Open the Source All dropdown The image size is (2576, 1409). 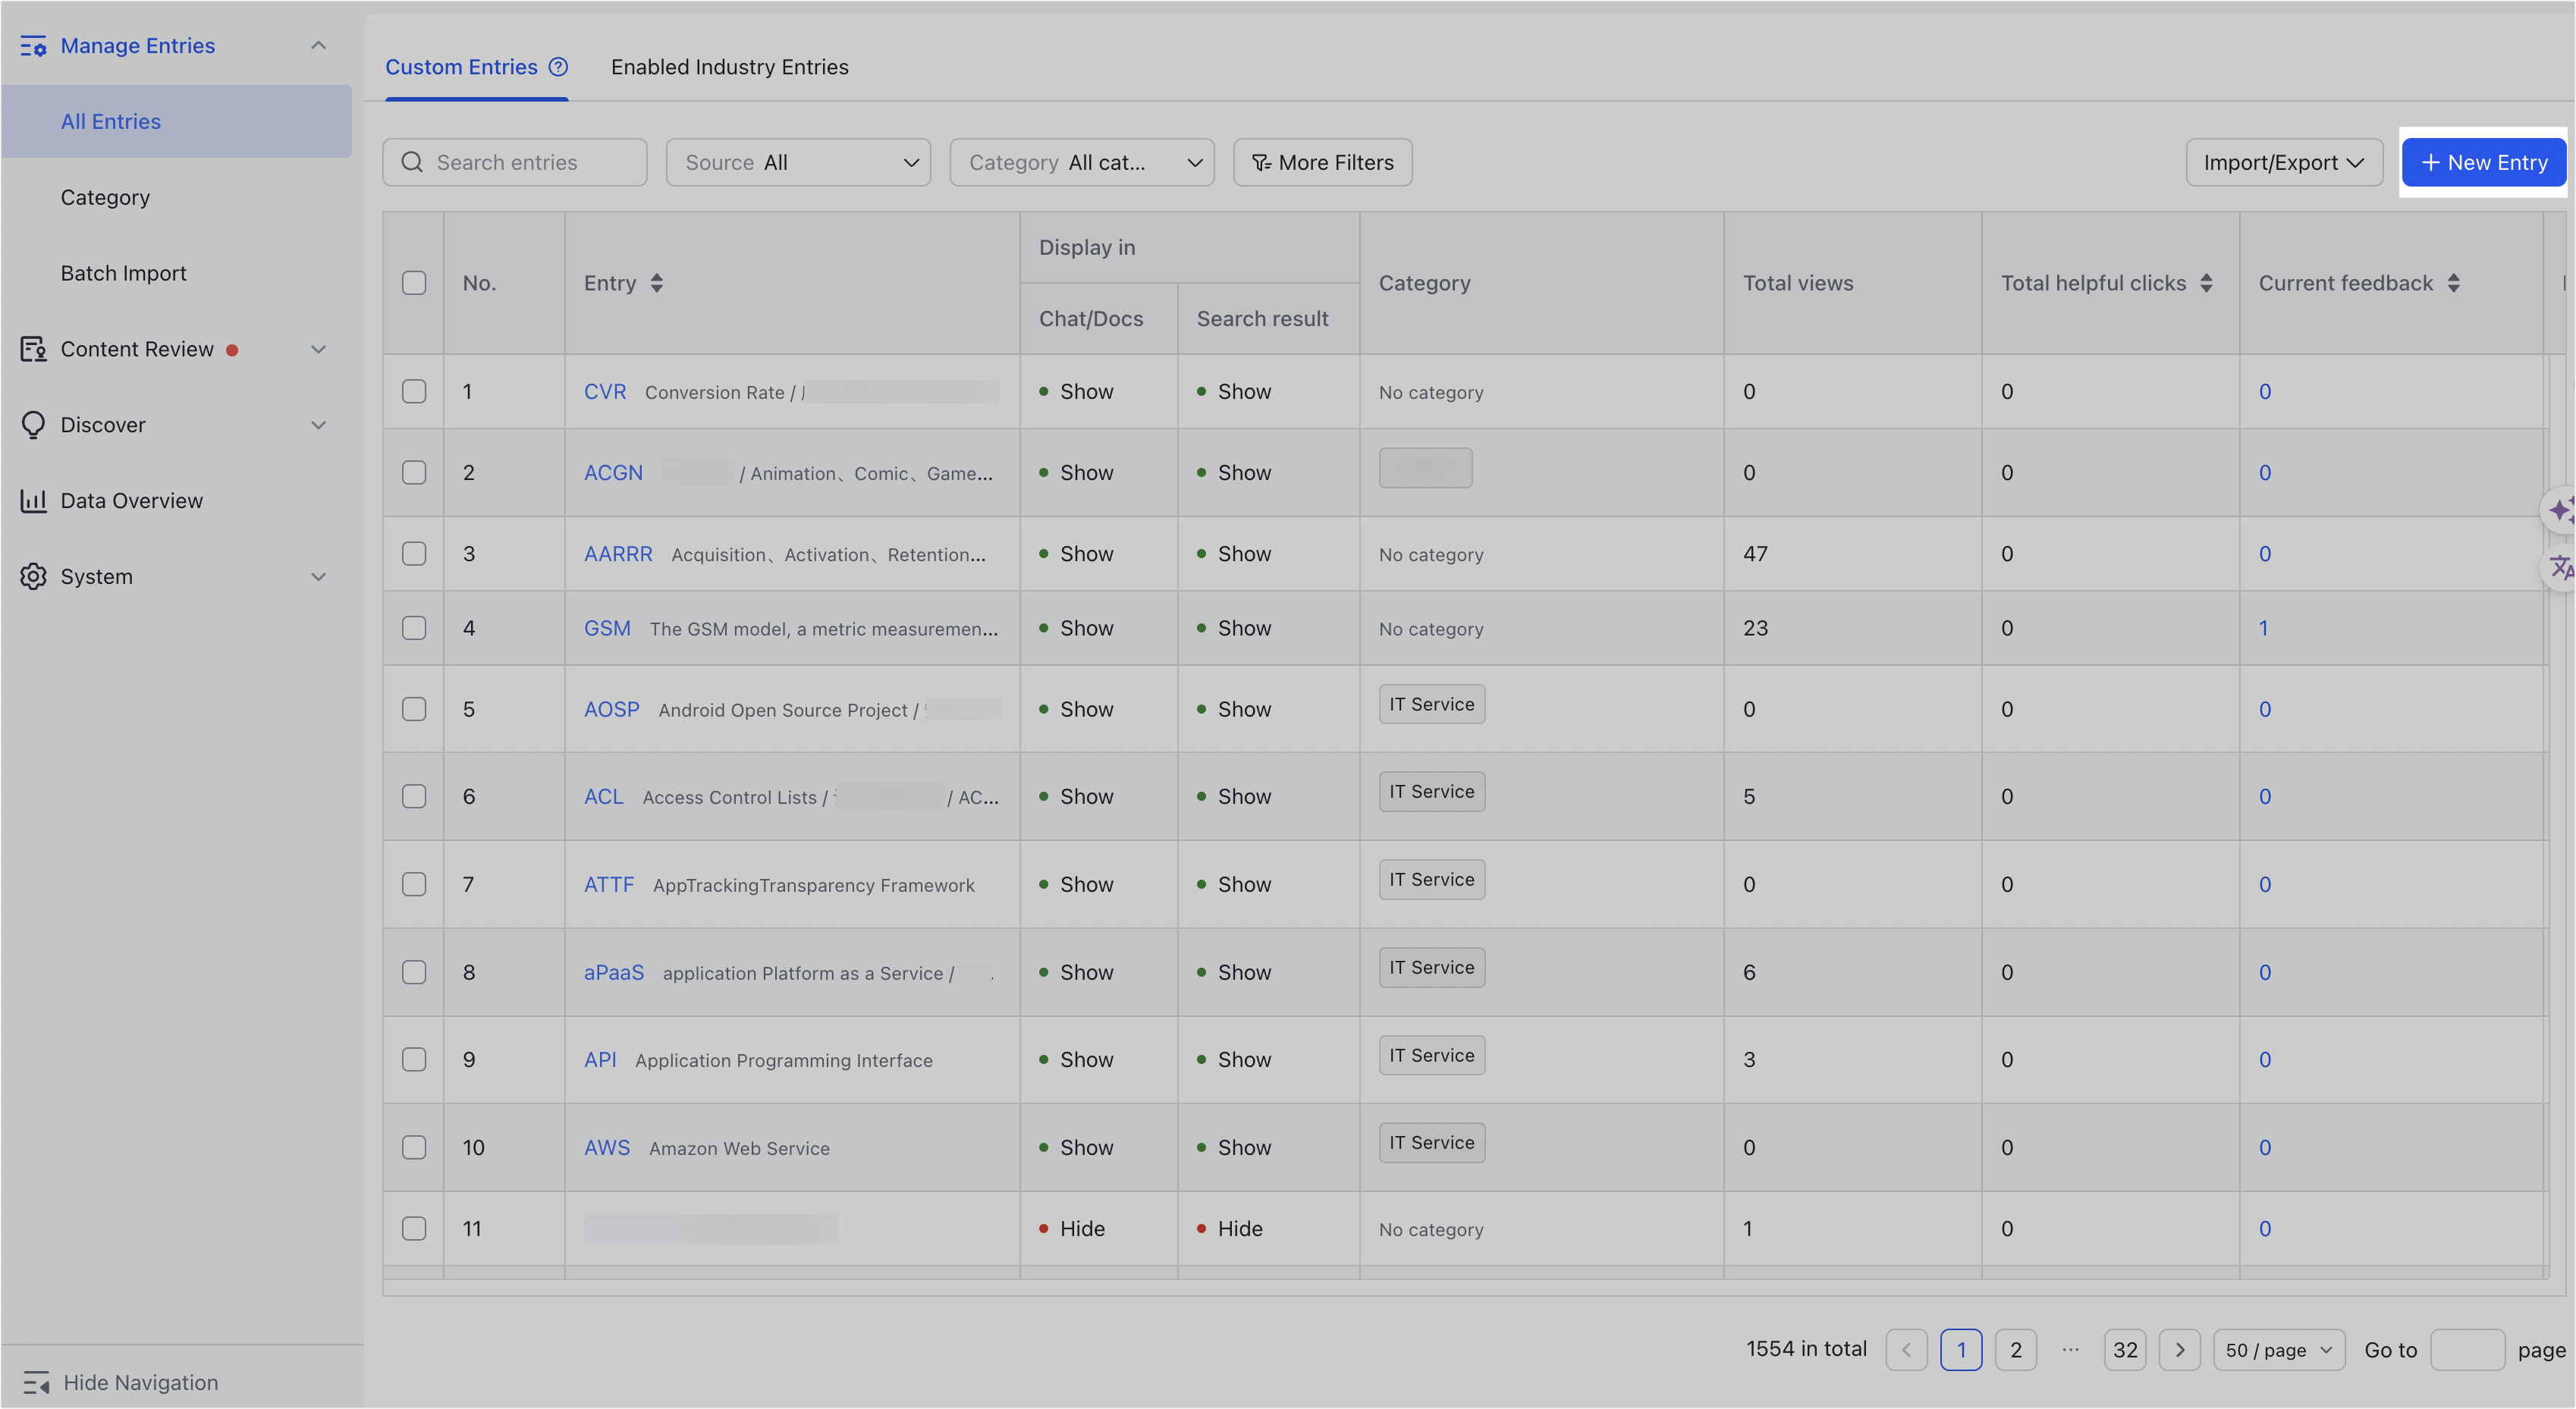(x=798, y=162)
